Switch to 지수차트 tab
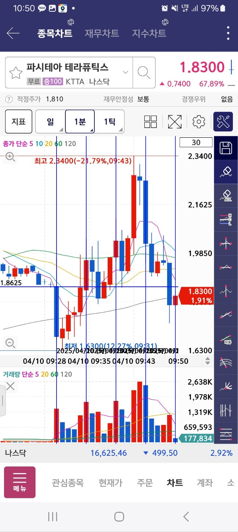This screenshot has height=532, width=238. pyautogui.click(x=149, y=34)
